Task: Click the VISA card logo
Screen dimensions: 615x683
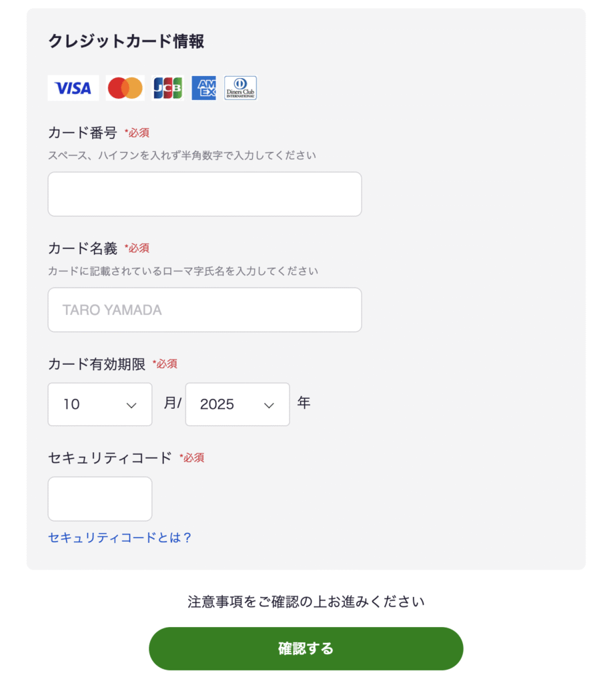Action: click(73, 88)
